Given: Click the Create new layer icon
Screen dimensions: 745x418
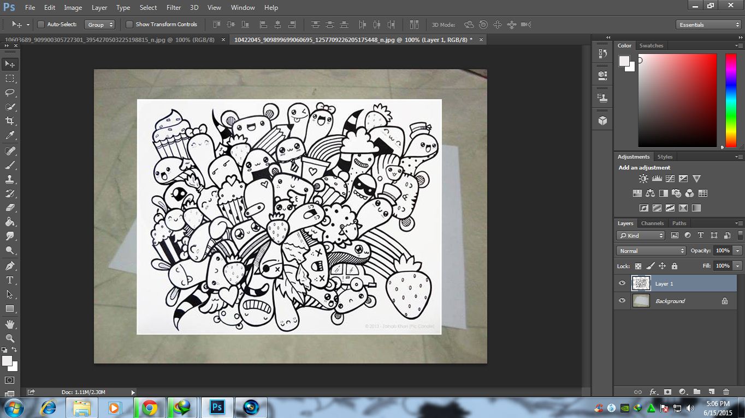Looking at the screenshot, I should tap(711, 392).
